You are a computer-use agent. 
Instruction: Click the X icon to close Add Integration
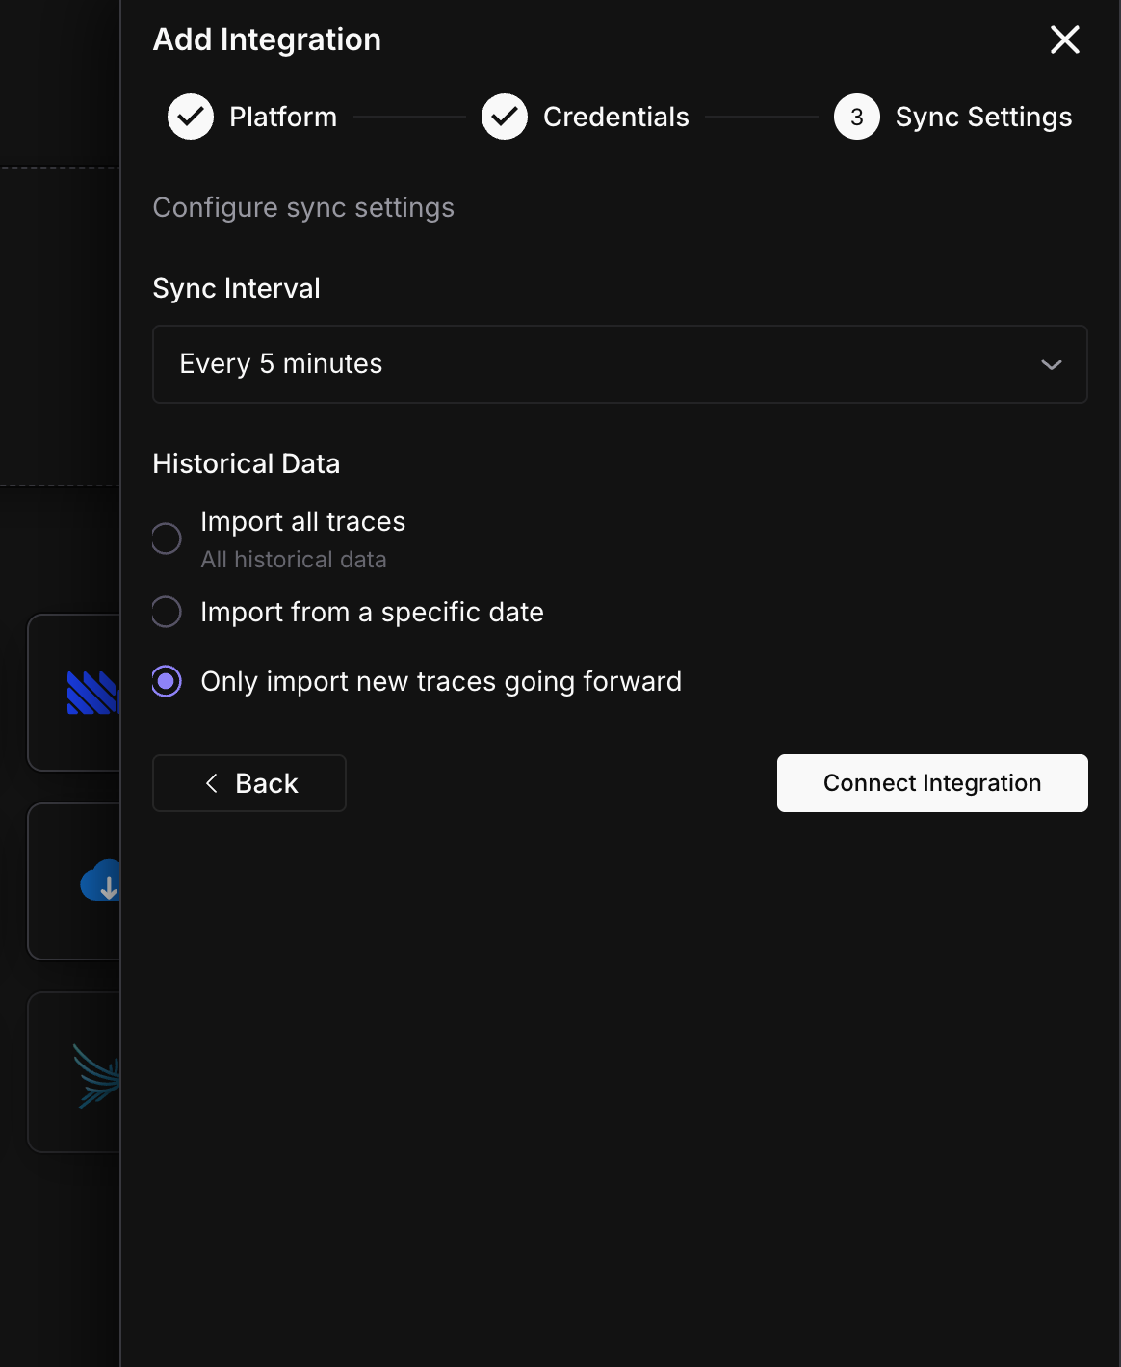pos(1064,40)
